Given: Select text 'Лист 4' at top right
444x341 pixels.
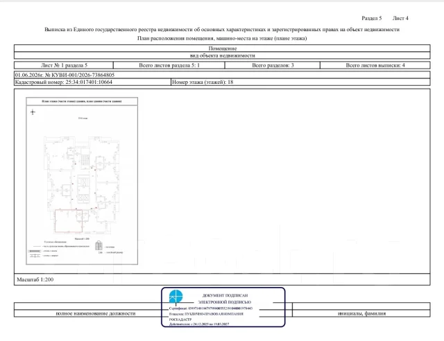Looking at the screenshot, I should tap(400, 18).
